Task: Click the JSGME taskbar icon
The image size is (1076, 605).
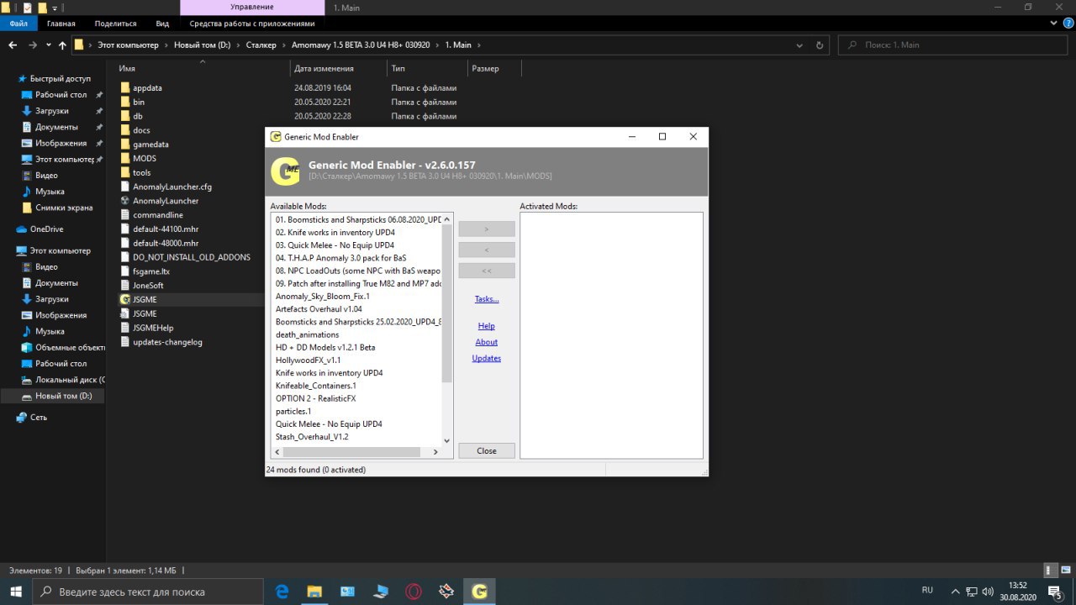Action: tap(479, 592)
